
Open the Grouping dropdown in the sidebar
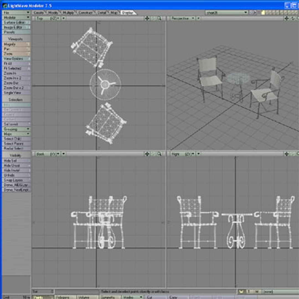pos(16,129)
